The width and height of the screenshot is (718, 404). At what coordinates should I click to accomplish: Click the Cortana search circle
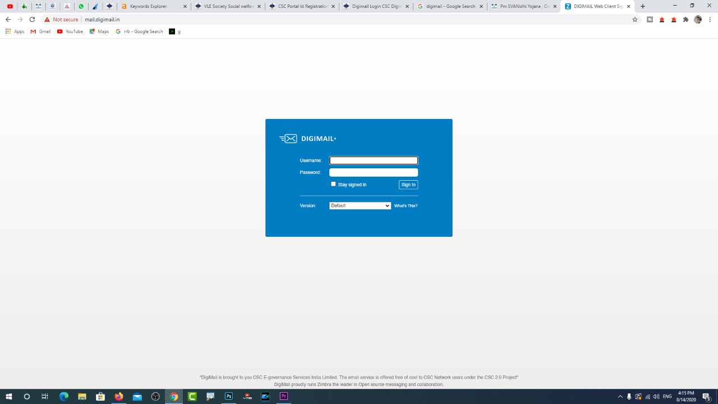[x=26, y=396]
